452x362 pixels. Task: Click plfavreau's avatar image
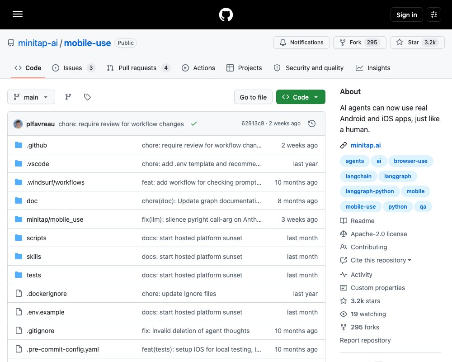(18, 124)
